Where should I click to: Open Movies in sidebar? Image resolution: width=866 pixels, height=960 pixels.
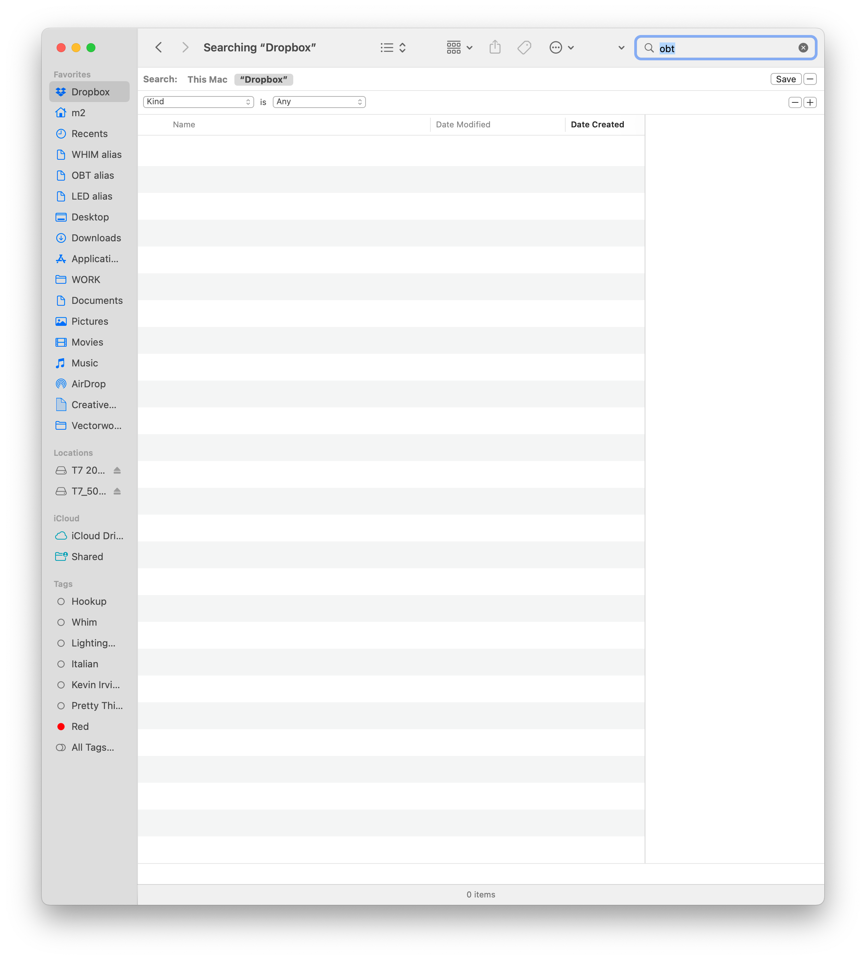pos(89,342)
